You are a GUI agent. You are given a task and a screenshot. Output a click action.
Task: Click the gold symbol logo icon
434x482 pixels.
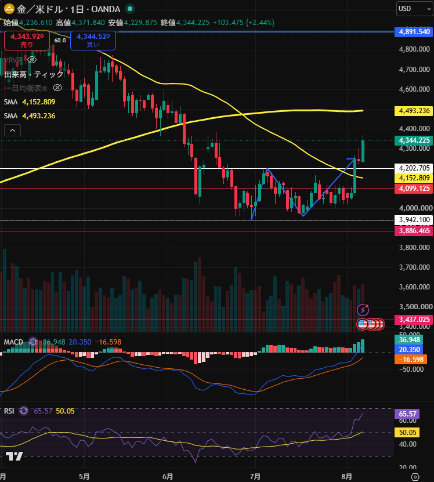click(9, 9)
